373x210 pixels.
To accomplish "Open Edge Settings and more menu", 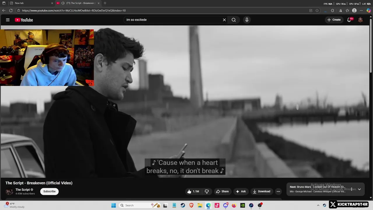I will 362,10.
